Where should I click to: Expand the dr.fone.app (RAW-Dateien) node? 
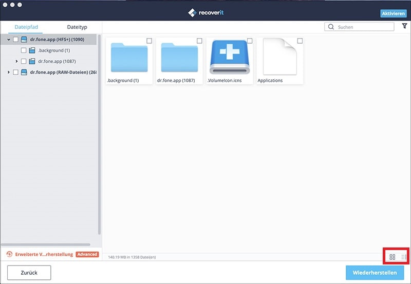(x=9, y=72)
